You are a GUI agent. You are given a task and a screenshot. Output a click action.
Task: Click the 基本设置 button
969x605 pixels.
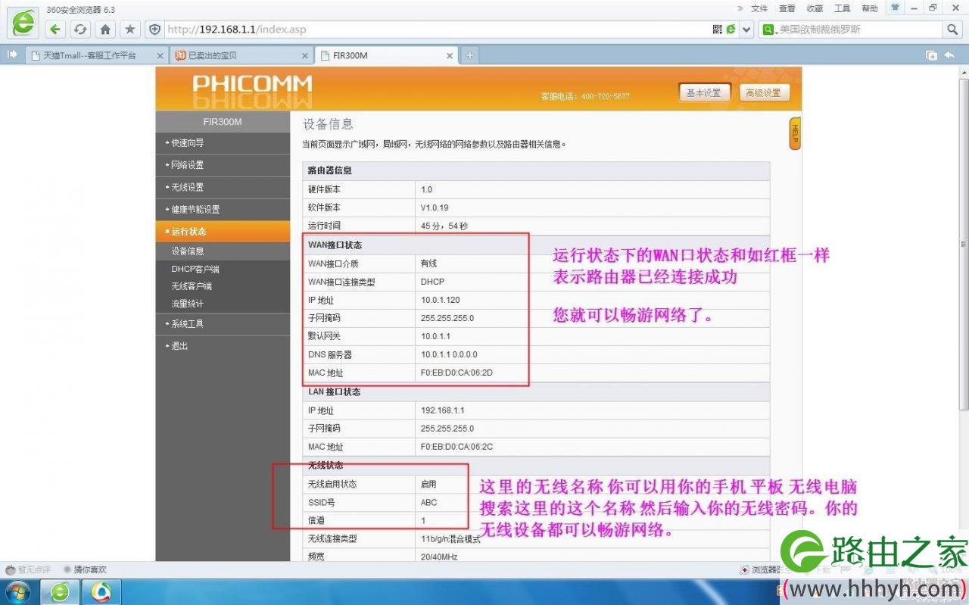(x=704, y=92)
